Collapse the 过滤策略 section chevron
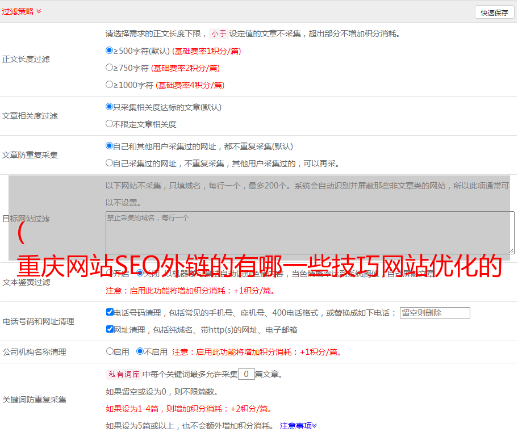Screen dimensions: 518x436 pyautogui.click(x=39, y=11)
